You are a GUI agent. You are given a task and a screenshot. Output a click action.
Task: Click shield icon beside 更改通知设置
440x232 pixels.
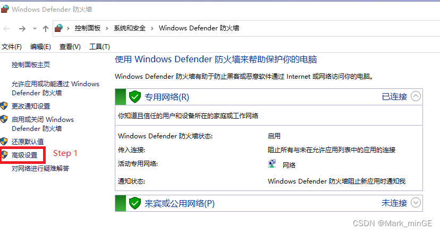point(4,106)
